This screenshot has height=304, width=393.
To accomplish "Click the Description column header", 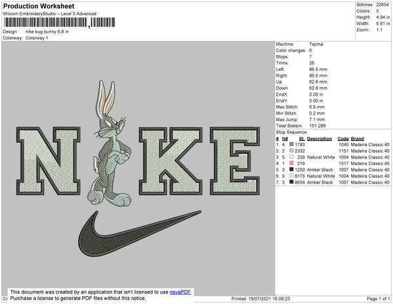I will click(320, 139).
